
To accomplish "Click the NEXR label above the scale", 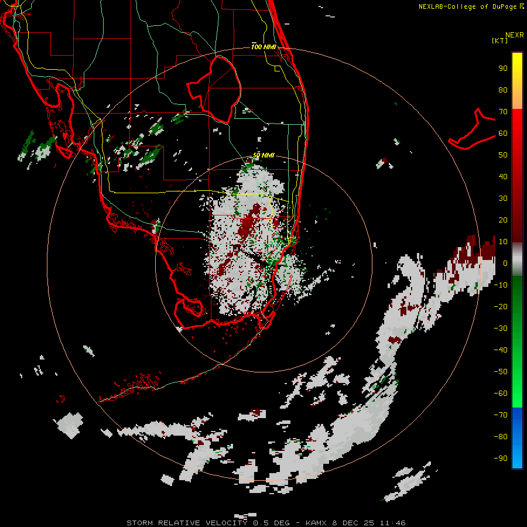I will click(x=514, y=35).
